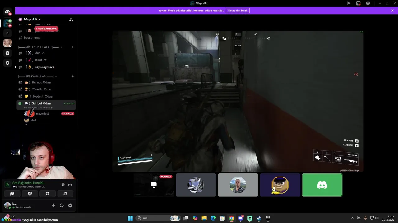Image resolution: width=398 pixels, height=223 pixels.
Task: Open the Activities launcher icon
Action: (x=48, y=194)
